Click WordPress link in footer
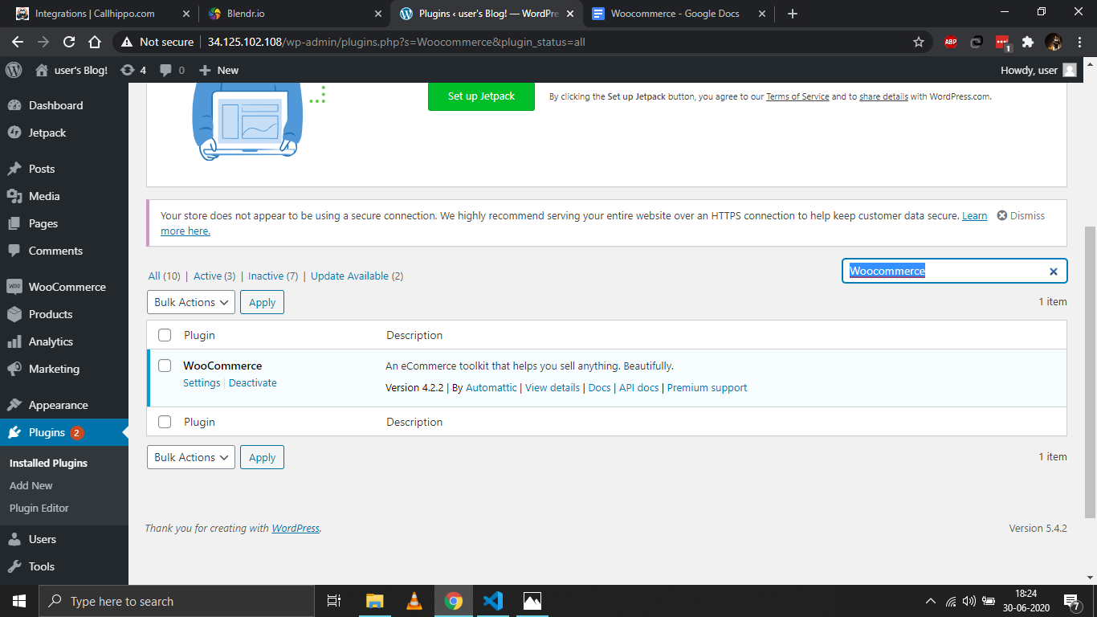 pyautogui.click(x=296, y=528)
